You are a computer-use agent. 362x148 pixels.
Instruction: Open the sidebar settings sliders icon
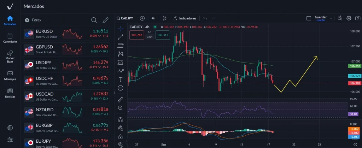click(10, 140)
